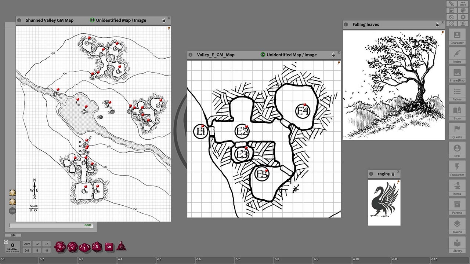The image size is (470, 264).
Task: Click the +5 modifier button
Action: (x=46, y=244)
